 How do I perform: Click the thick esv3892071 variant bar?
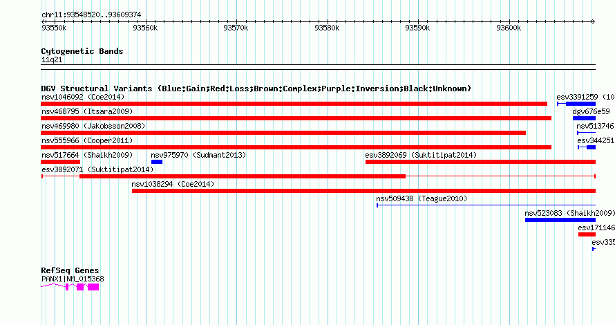click(x=243, y=176)
